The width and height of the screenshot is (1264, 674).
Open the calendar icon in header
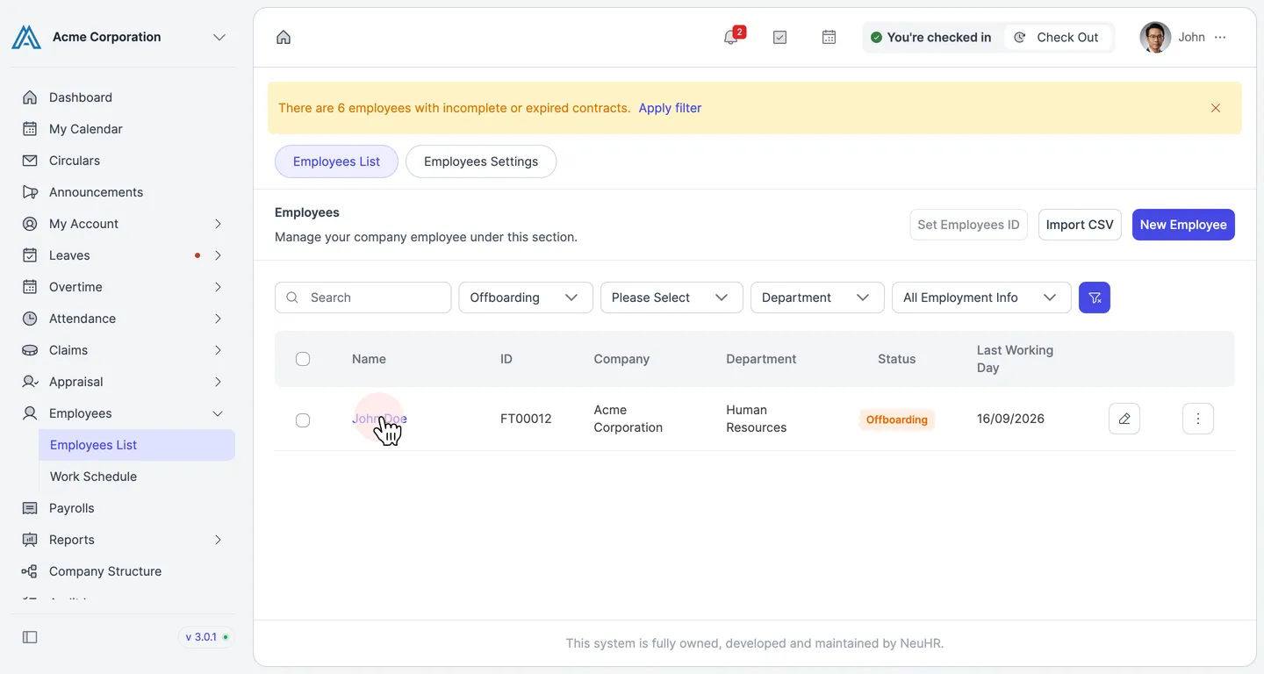[x=829, y=37]
